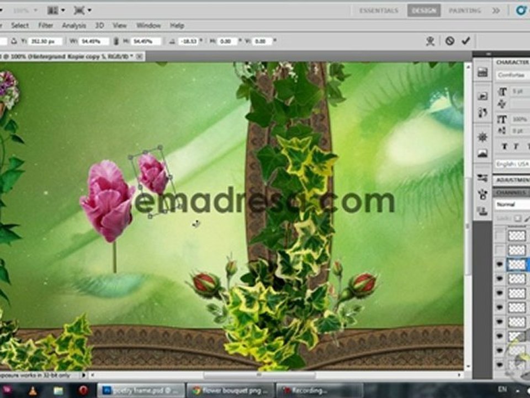Image resolution: width=530 pixels, height=398 pixels.
Task: Toggle relative positioning triangle icon before Y field
Action: tap(14, 41)
